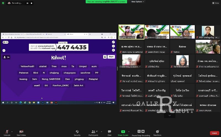Viewport: 221px width, 137px height.
Task: Go back in the shared browser
Action: tap(3, 37)
